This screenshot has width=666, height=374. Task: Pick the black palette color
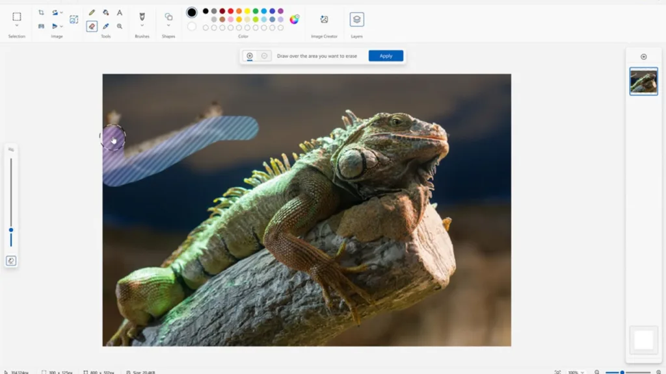pos(206,11)
